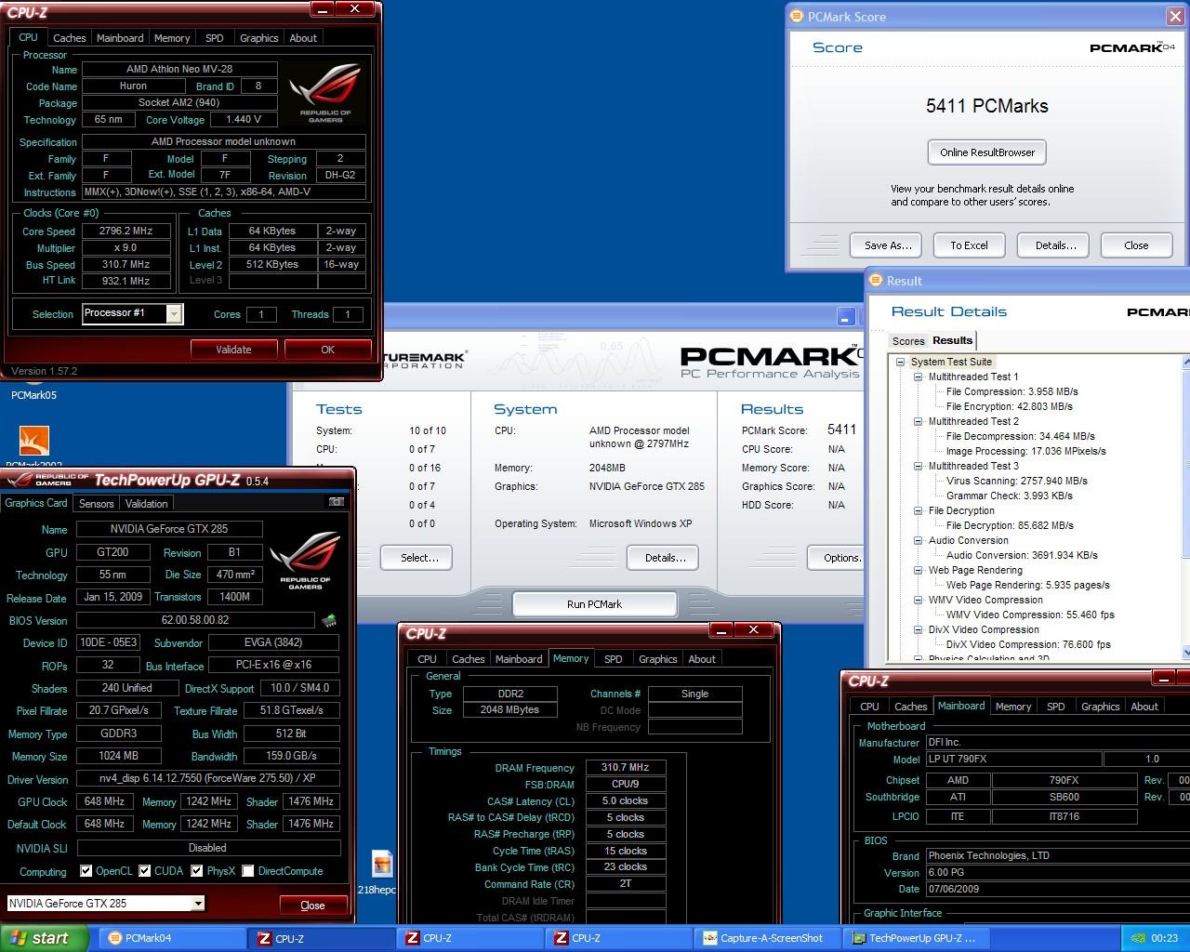Click the NVIDIA system tray icon
This screenshot has width=1190, height=952.
[1137, 938]
